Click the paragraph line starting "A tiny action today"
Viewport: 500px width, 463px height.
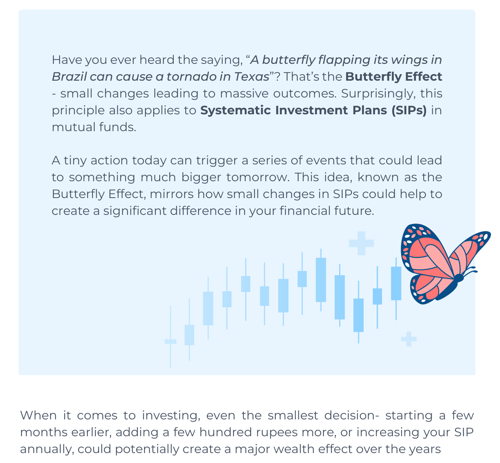pos(246,160)
